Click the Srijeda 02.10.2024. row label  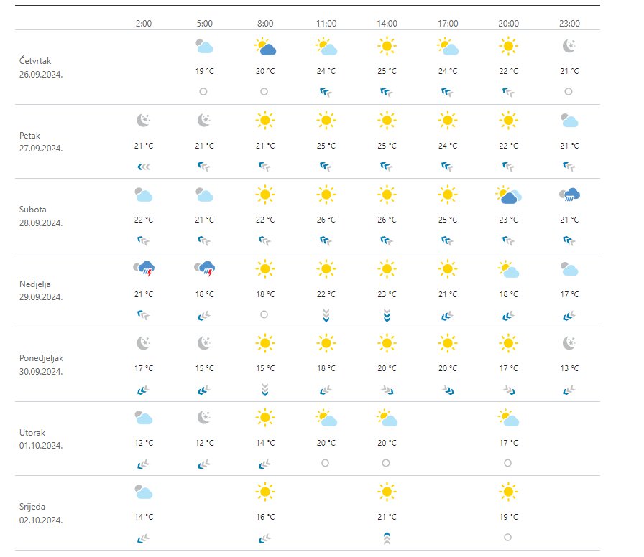(x=41, y=513)
